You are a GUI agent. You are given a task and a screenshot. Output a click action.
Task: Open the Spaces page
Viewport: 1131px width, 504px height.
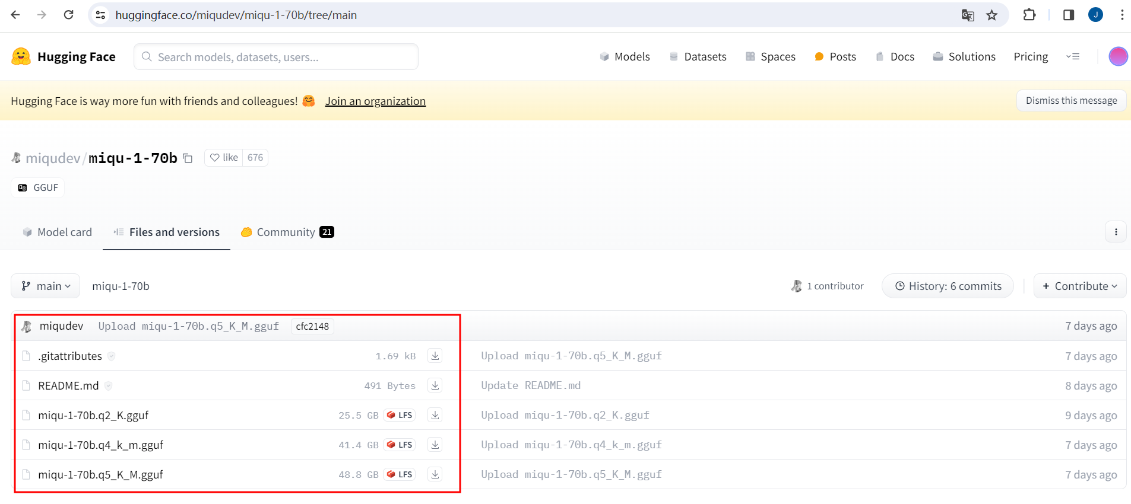pos(771,56)
